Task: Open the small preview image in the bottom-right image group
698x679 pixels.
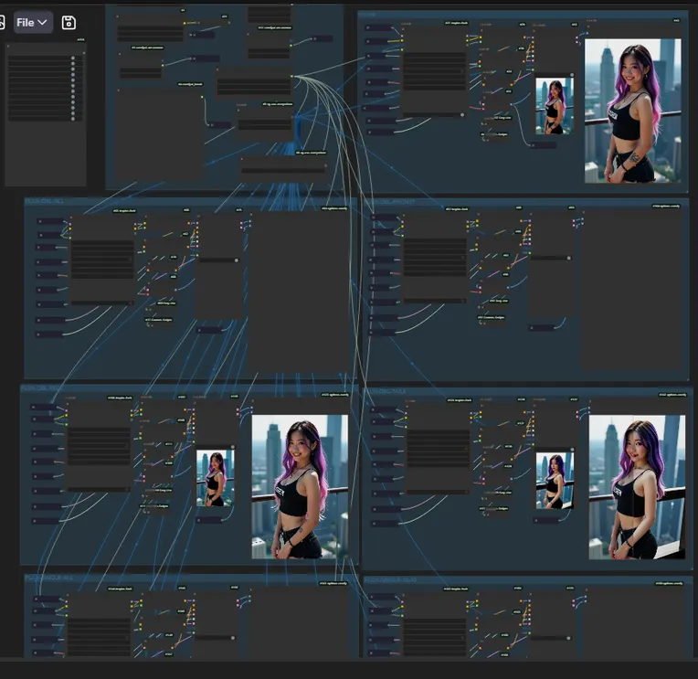Action: (555, 481)
